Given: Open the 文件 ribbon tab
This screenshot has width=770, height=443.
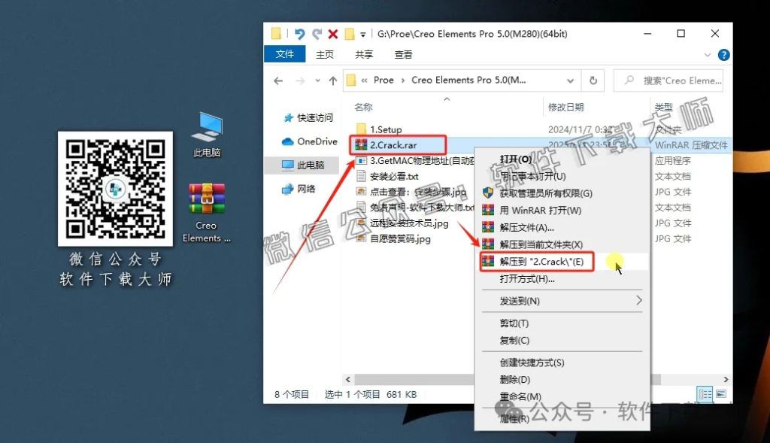Looking at the screenshot, I should [x=284, y=54].
